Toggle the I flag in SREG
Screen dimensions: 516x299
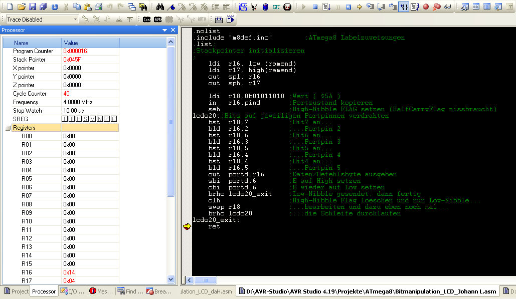[65, 119]
